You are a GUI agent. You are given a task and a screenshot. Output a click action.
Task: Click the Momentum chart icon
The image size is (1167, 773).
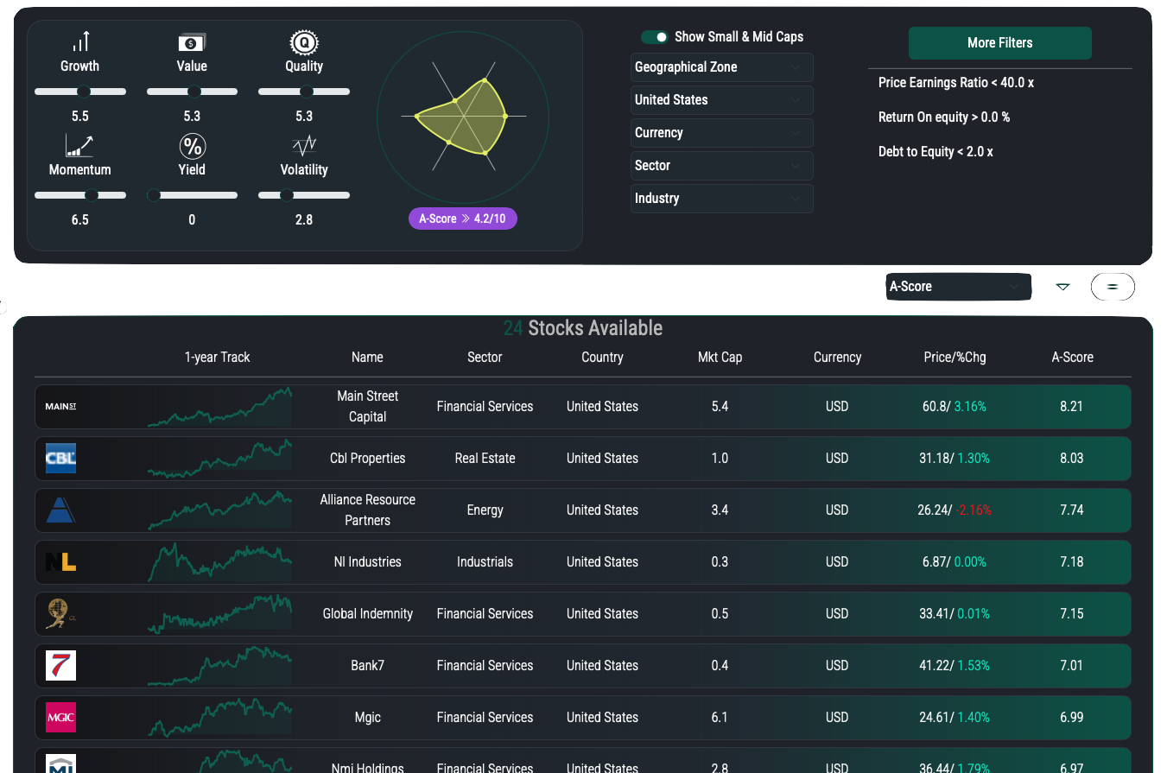[x=79, y=145]
